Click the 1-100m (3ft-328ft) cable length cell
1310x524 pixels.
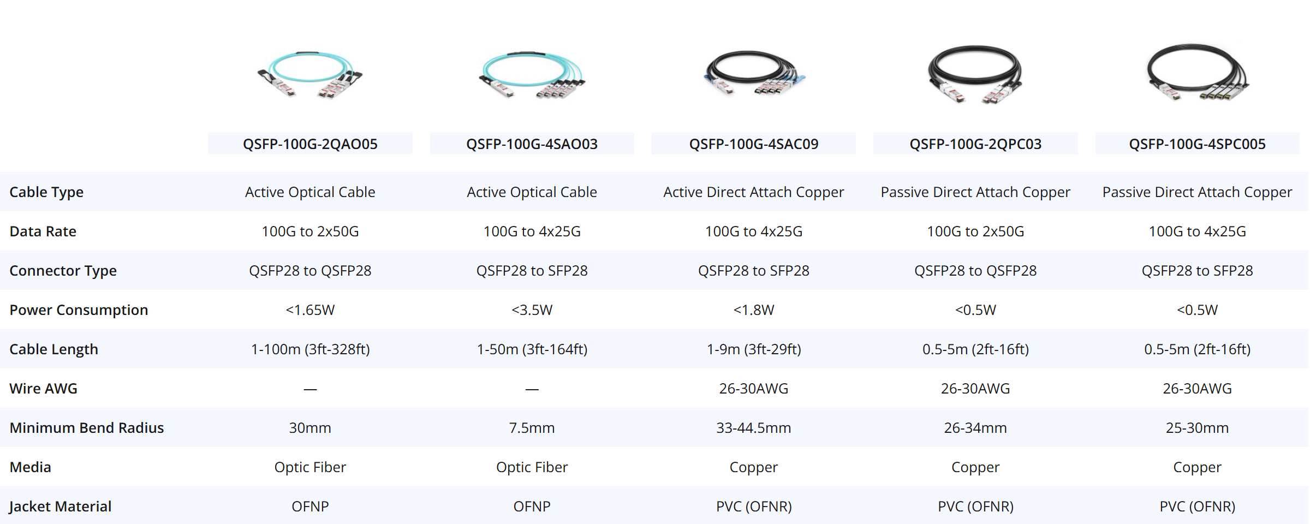pyautogui.click(x=310, y=349)
